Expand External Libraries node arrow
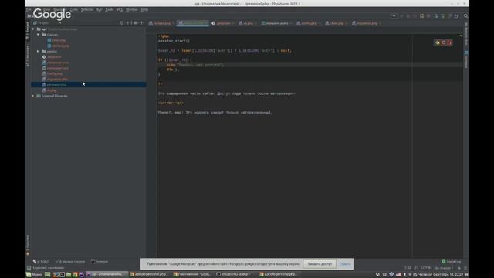Image resolution: width=494 pixels, height=278 pixels. [33, 96]
